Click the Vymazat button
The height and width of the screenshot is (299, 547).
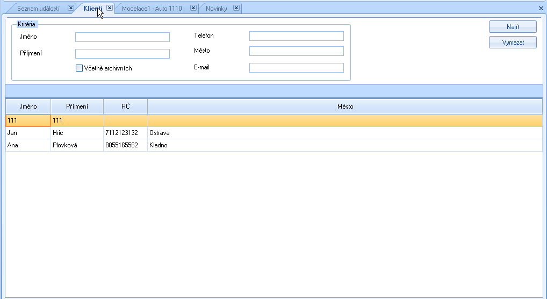[513, 42]
